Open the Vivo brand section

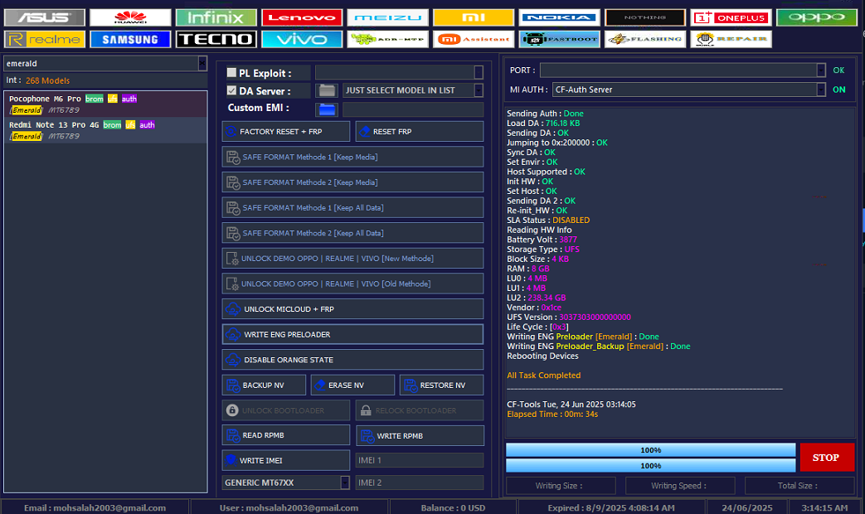pyautogui.click(x=302, y=39)
